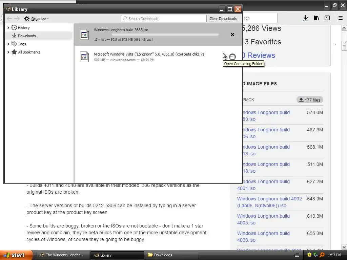Switch to Library taskbar item

point(117,255)
